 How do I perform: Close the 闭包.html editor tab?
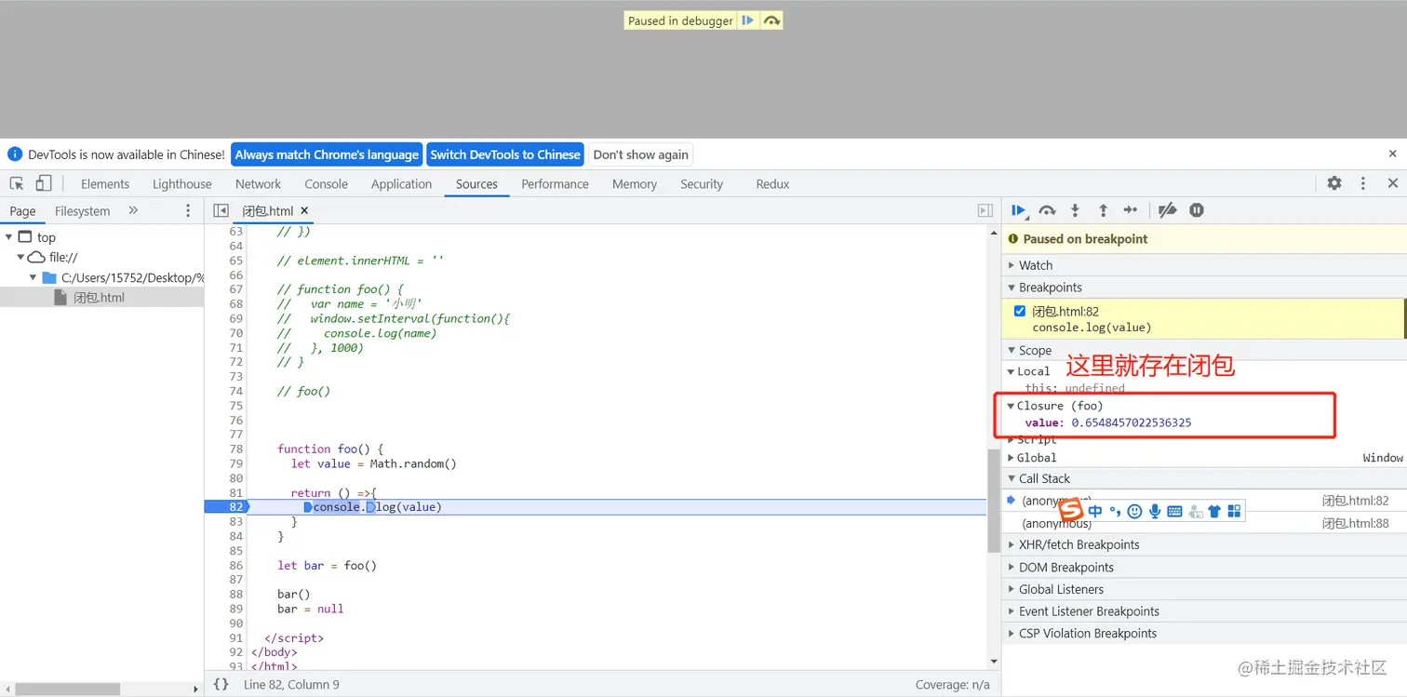(x=304, y=211)
